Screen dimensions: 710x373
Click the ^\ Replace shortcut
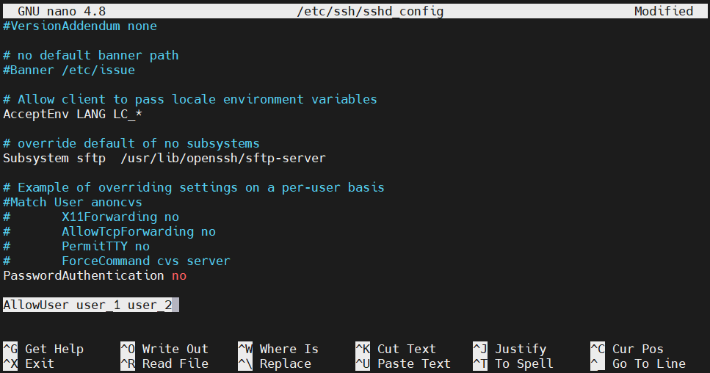[275, 363]
